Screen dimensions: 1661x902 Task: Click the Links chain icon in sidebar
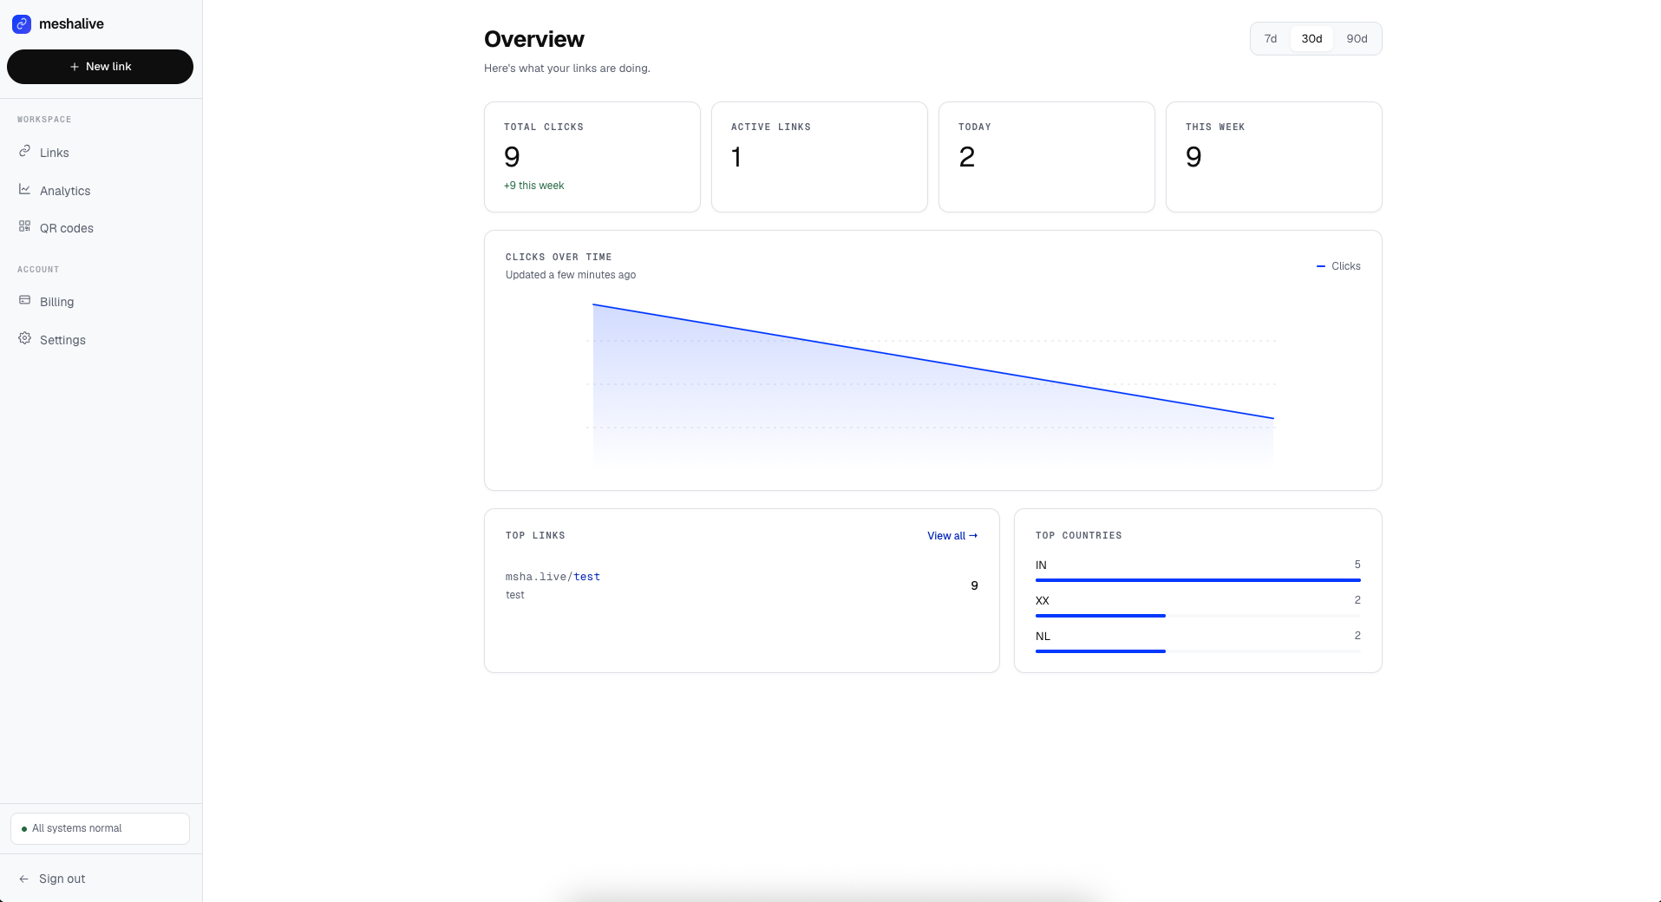25,151
